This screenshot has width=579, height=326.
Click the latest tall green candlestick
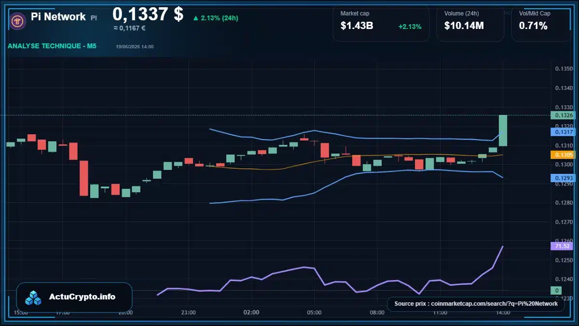click(x=503, y=130)
